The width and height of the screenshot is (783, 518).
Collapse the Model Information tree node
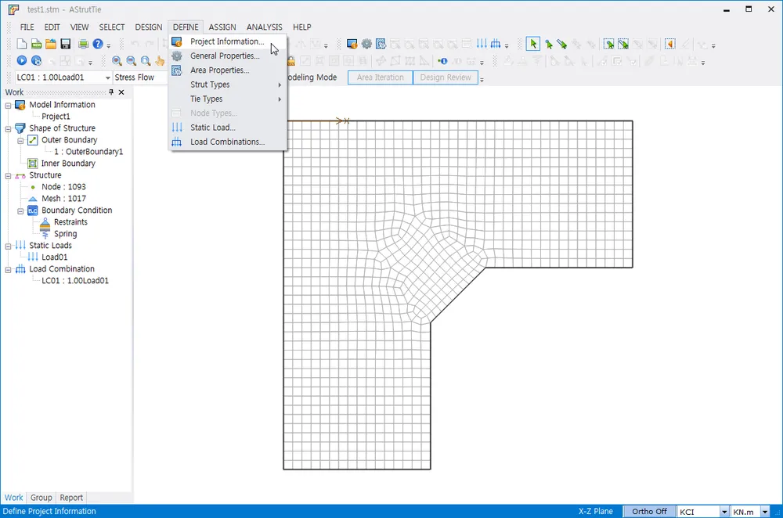pyautogui.click(x=8, y=106)
